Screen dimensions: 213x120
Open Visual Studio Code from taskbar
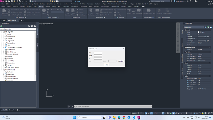[x=134, y=117]
